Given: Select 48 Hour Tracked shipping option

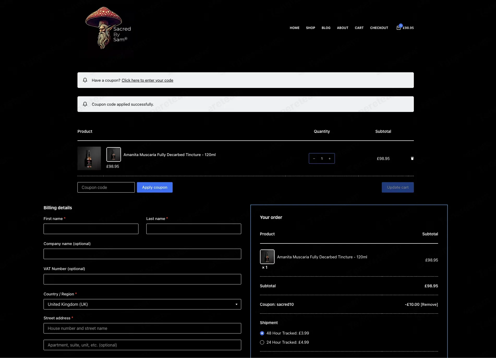Looking at the screenshot, I should (x=262, y=333).
